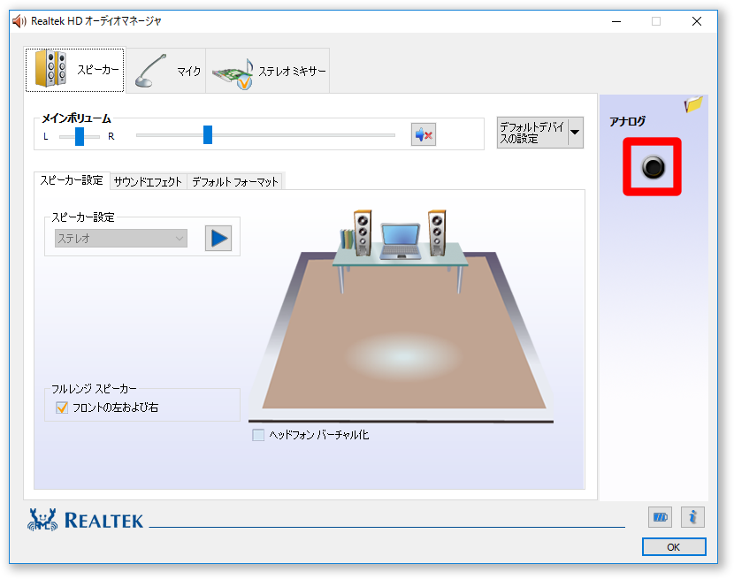The width and height of the screenshot is (734, 579).
Task: Click the left speaker in room
Action: click(363, 232)
